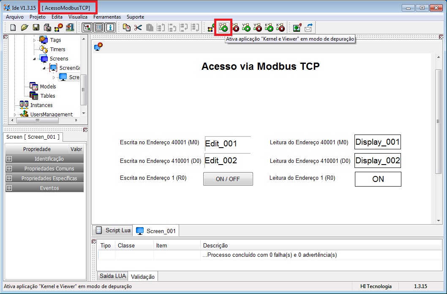Click the scissors cut icon

coord(138,27)
